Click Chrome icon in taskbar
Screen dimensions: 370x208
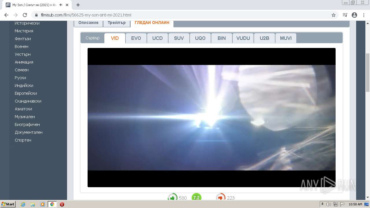point(52,204)
